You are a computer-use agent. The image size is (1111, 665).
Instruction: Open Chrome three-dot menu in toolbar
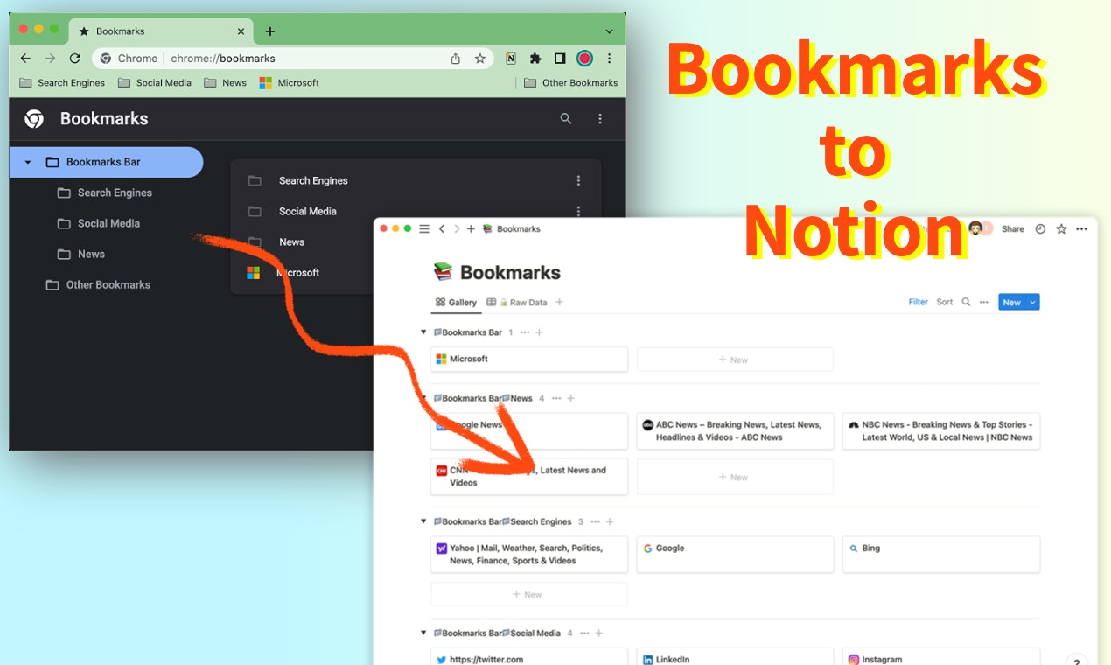pos(609,59)
